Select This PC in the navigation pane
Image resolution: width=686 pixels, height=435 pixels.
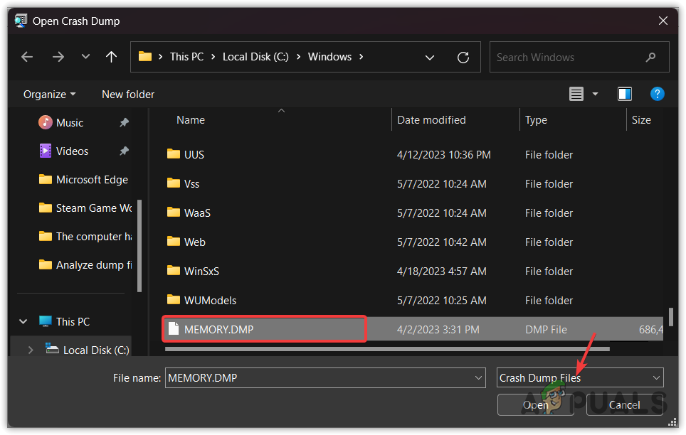[x=64, y=322]
